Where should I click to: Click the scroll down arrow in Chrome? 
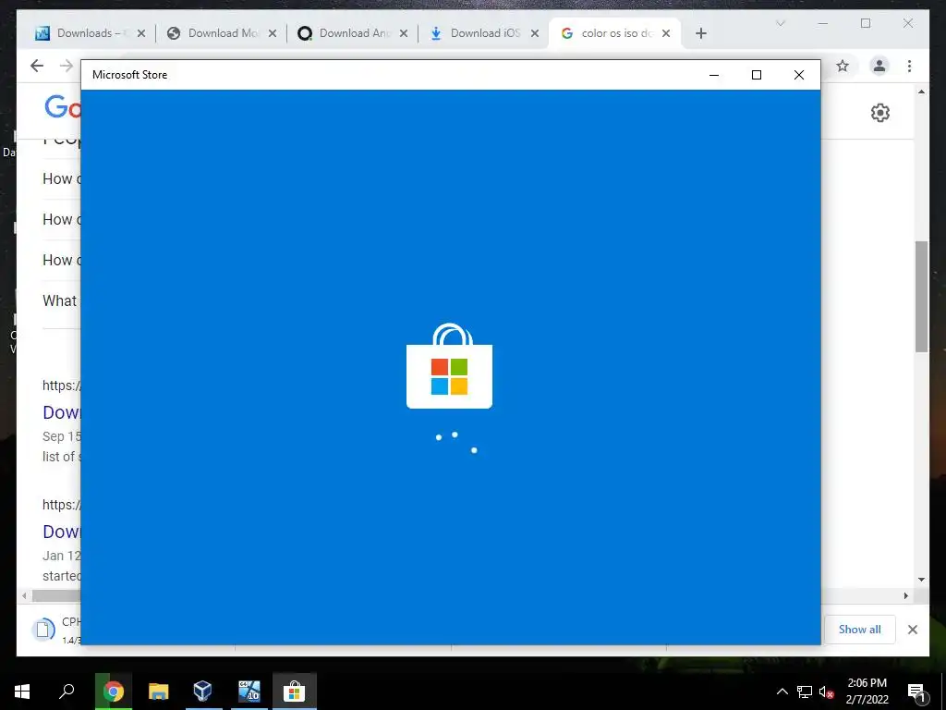pos(921,580)
